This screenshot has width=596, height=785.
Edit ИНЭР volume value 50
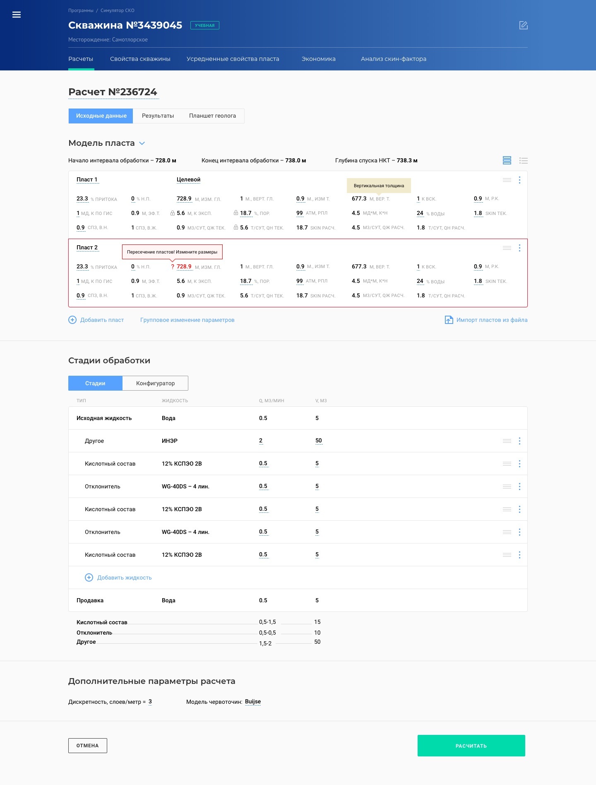click(x=319, y=441)
